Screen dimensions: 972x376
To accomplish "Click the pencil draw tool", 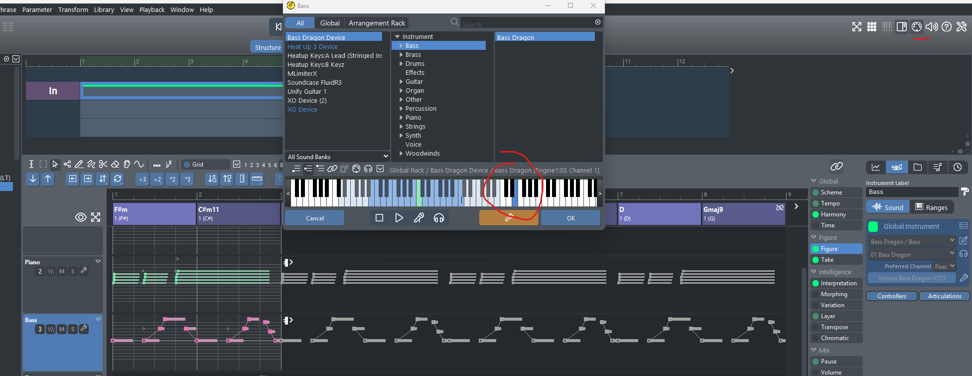I will [79, 164].
